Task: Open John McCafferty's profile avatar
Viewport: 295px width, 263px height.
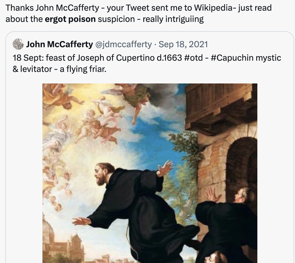Action: (x=18, y=44)
